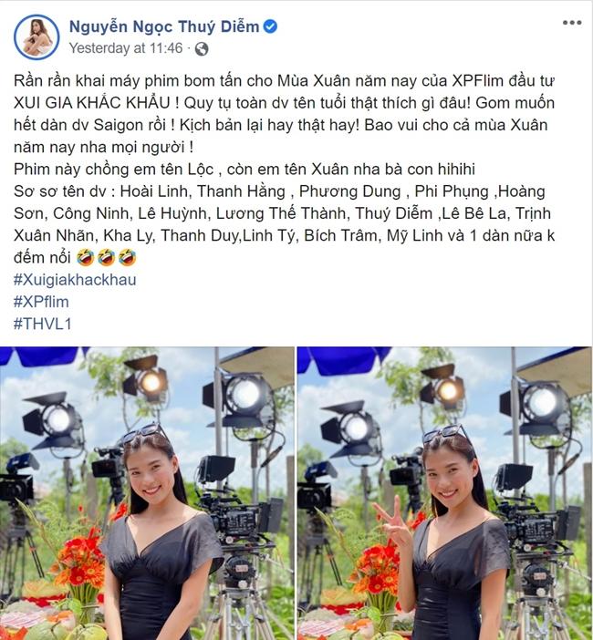The image size is (593, 640).
Task: Click the post's first line, Rần rần khai máy
Action: tap(284, 81)
